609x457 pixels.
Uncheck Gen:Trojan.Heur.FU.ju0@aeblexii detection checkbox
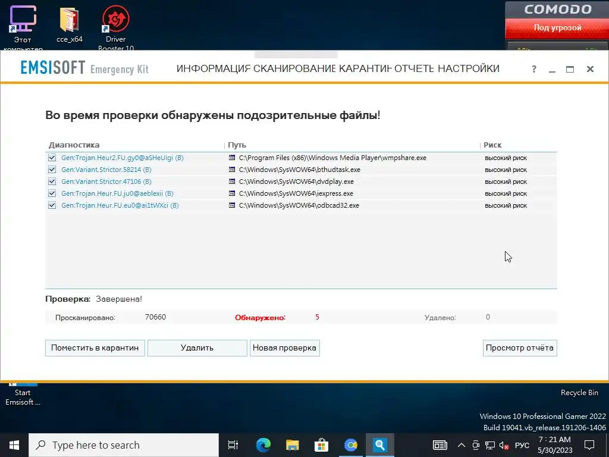52,193
